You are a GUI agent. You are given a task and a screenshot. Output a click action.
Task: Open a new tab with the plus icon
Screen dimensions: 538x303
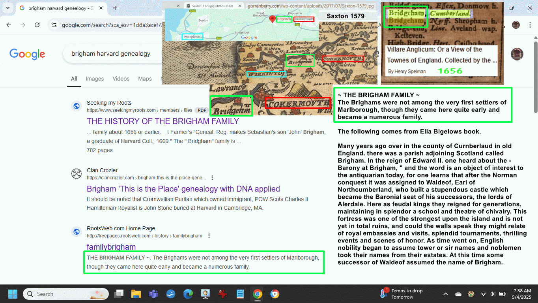115,8
